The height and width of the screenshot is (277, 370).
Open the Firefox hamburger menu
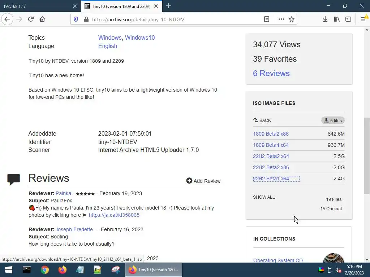pyautogui.click(x=363, y=19)
